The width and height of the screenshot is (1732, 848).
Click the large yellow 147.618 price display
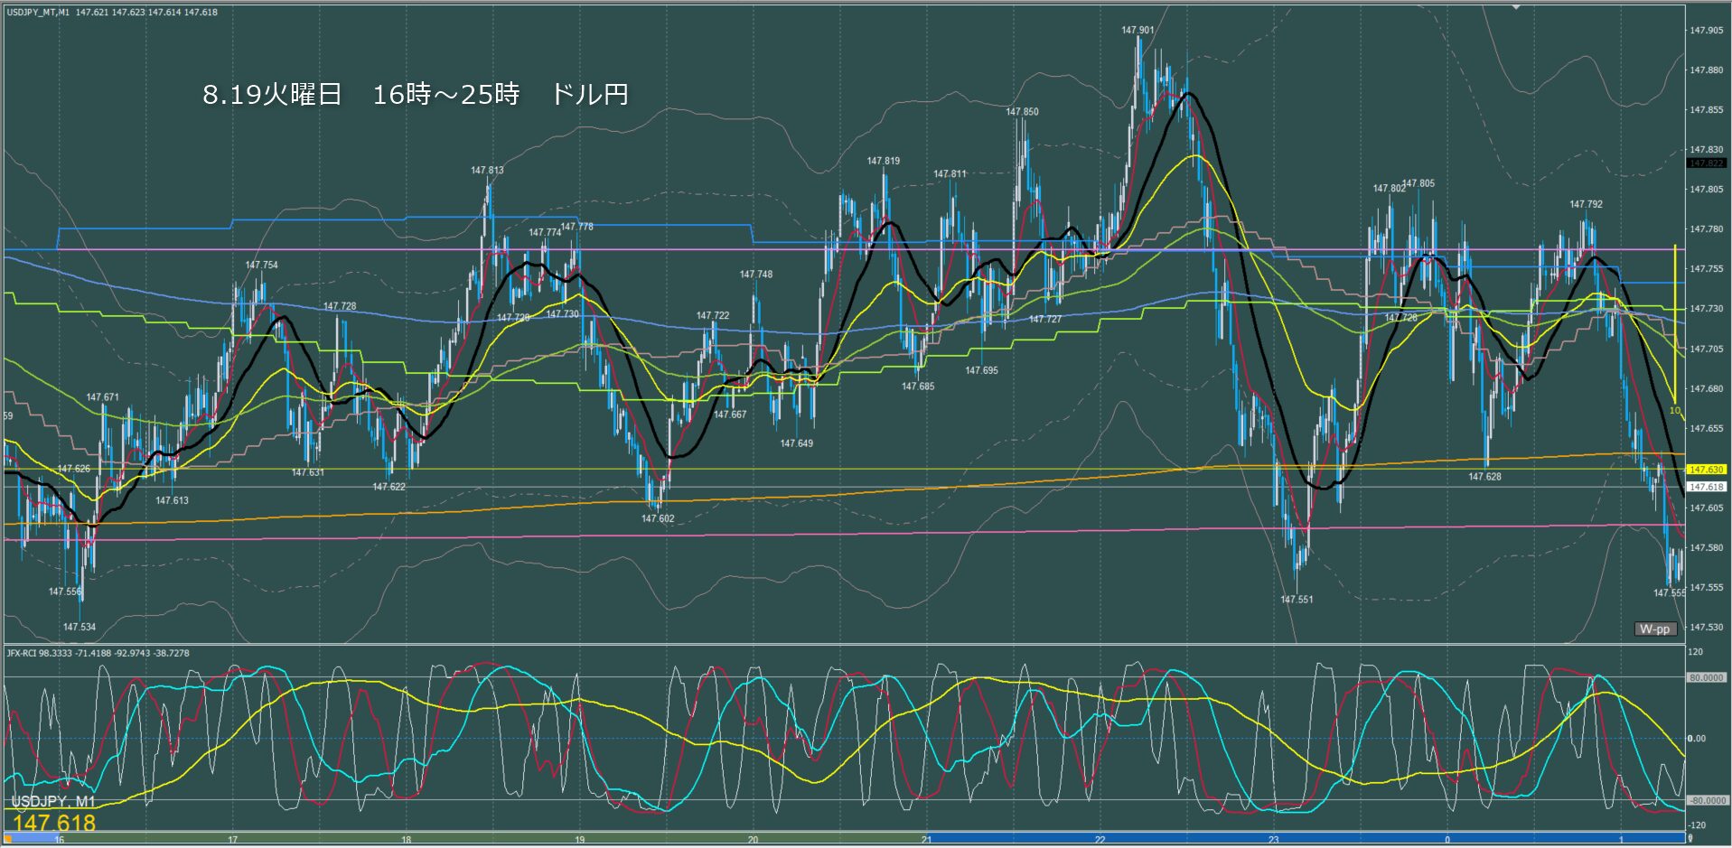point(54,823)
